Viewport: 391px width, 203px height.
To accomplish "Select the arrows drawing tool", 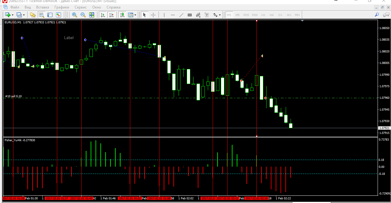I will pos(215,15).
